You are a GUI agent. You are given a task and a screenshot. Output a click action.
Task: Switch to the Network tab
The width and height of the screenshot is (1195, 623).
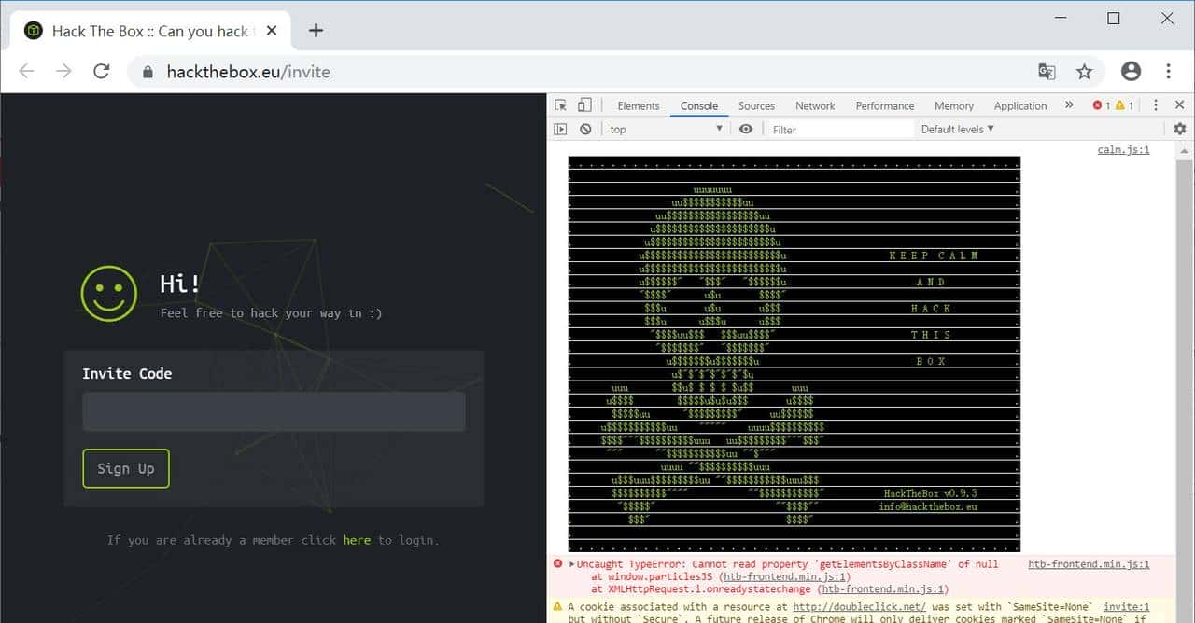814,105
